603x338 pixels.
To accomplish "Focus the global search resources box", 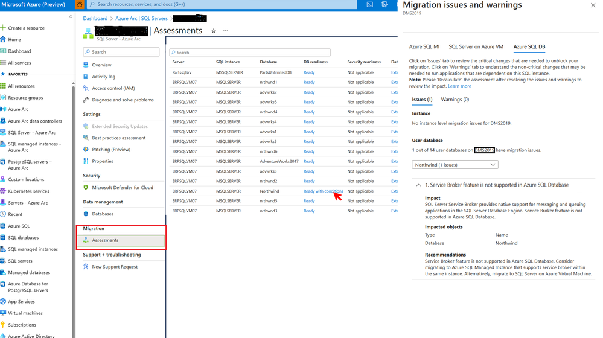I will point(222,5).
